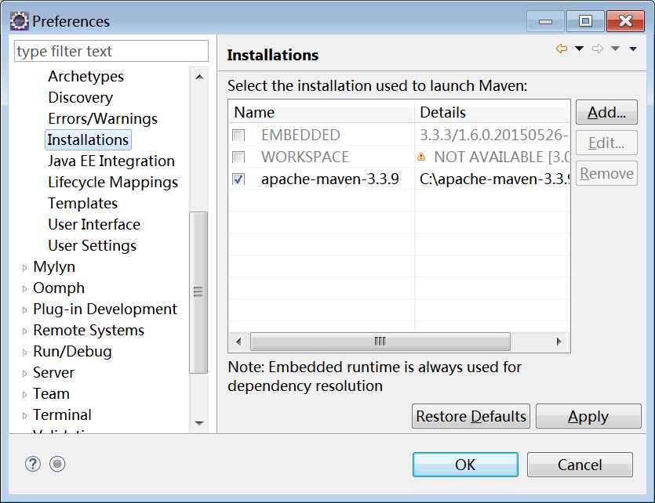The image size is (655, 503).
Task: Select the WORKSPACE name cell
Action: coord(305,157)
